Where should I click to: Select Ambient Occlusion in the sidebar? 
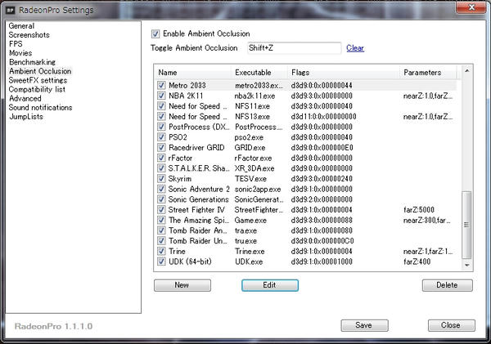pyautogui.click(x=40, y=71)
